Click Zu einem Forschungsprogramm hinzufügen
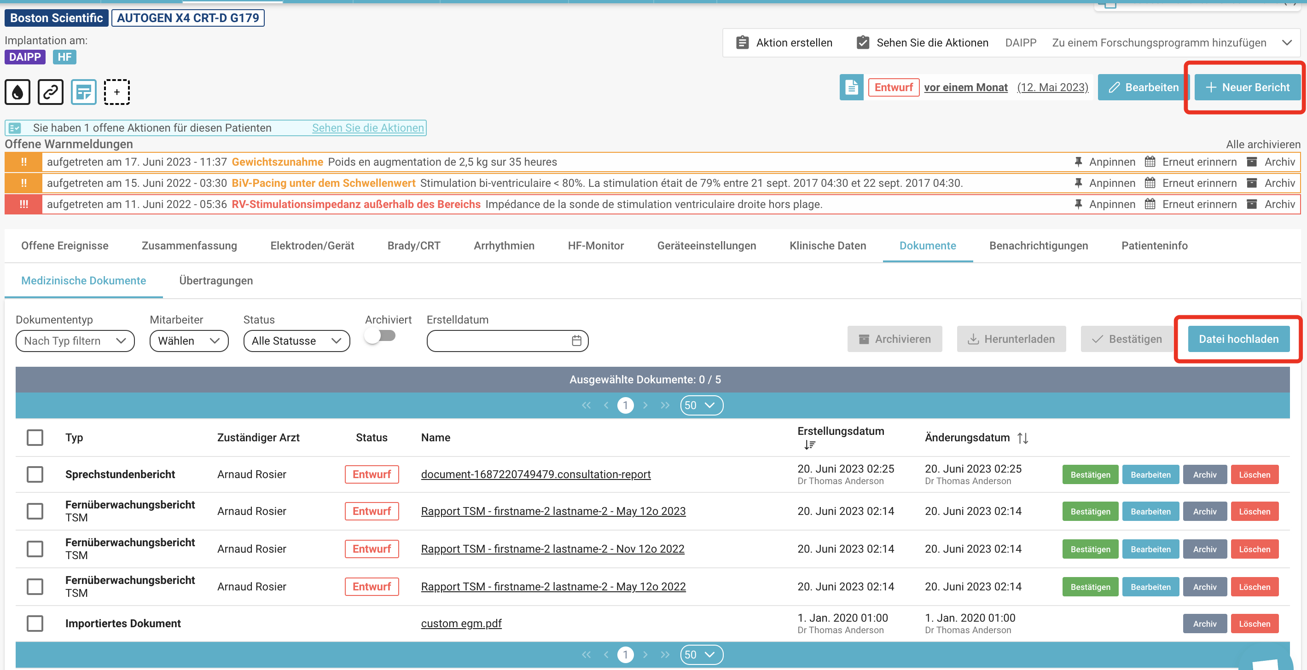The height and width of the screenshot is (670, 1307). click(1159, 43)
